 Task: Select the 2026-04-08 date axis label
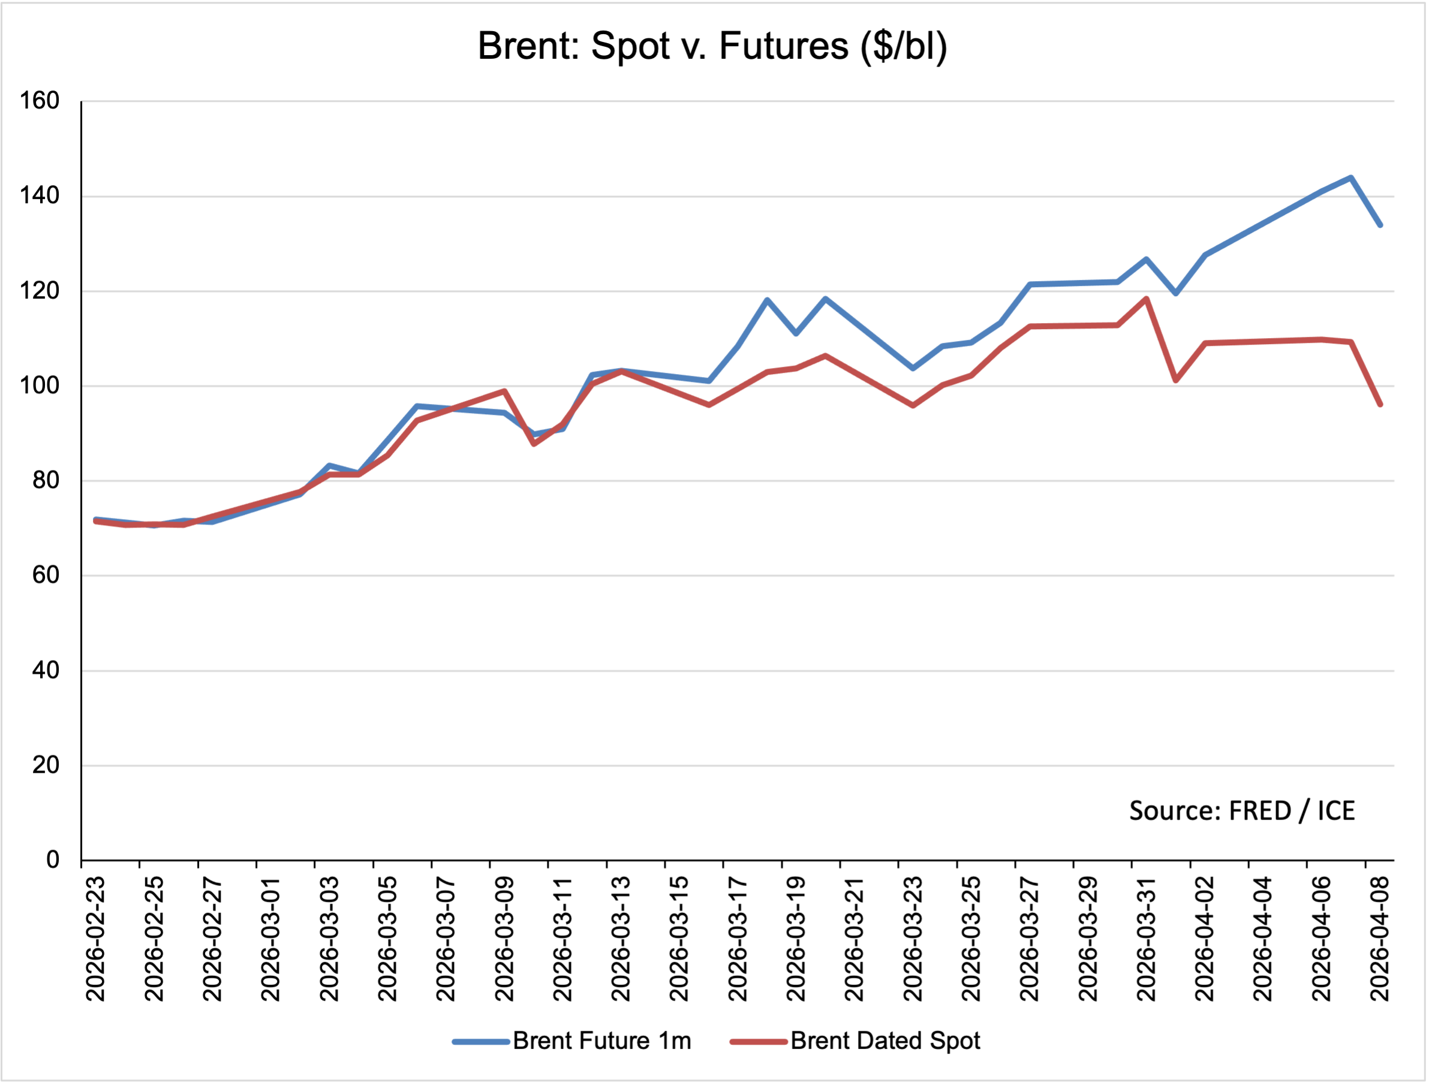click(x=1379, y=939)
